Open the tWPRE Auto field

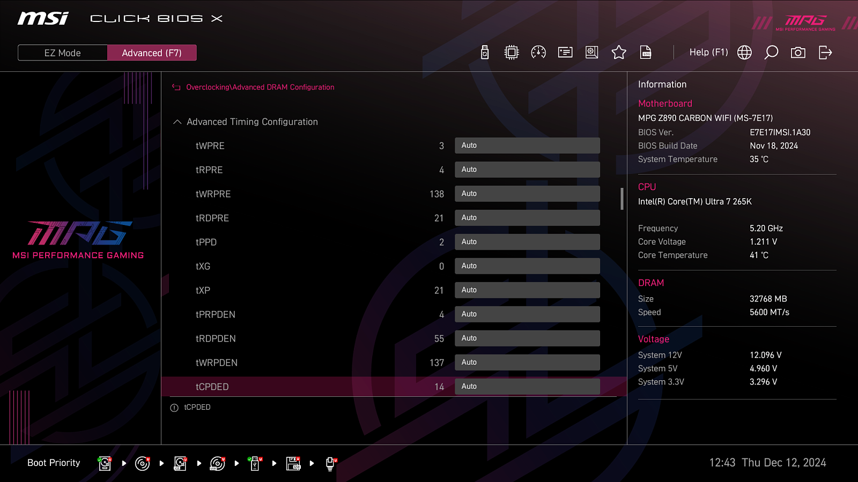click(x=527, y=146)
